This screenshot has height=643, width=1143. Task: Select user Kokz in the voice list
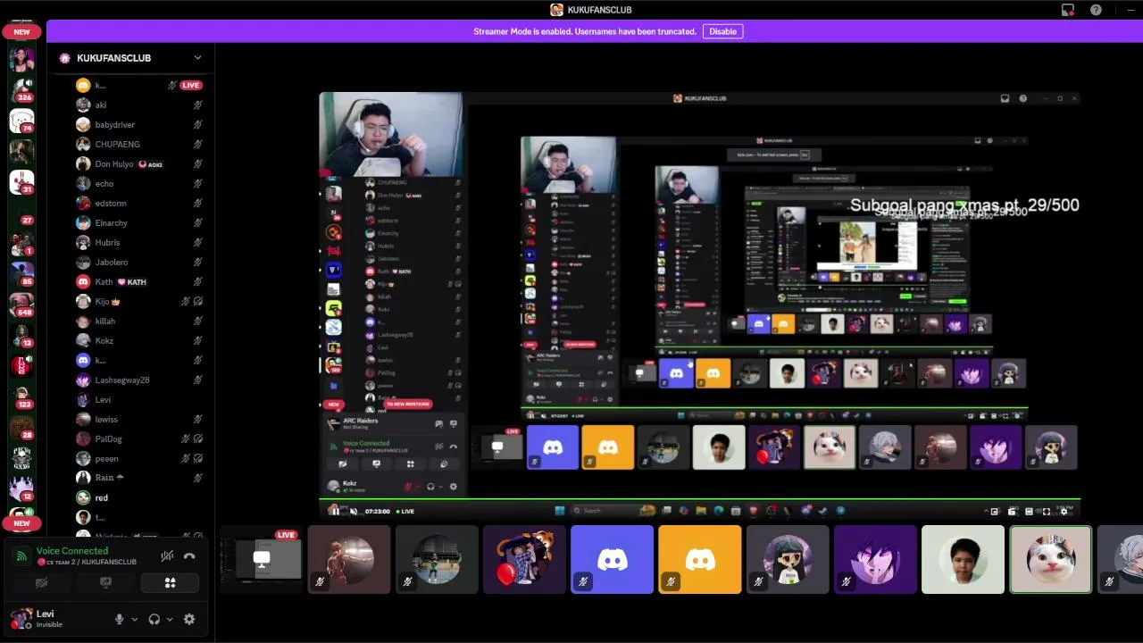pyautogui.click(x=139, y=340)
